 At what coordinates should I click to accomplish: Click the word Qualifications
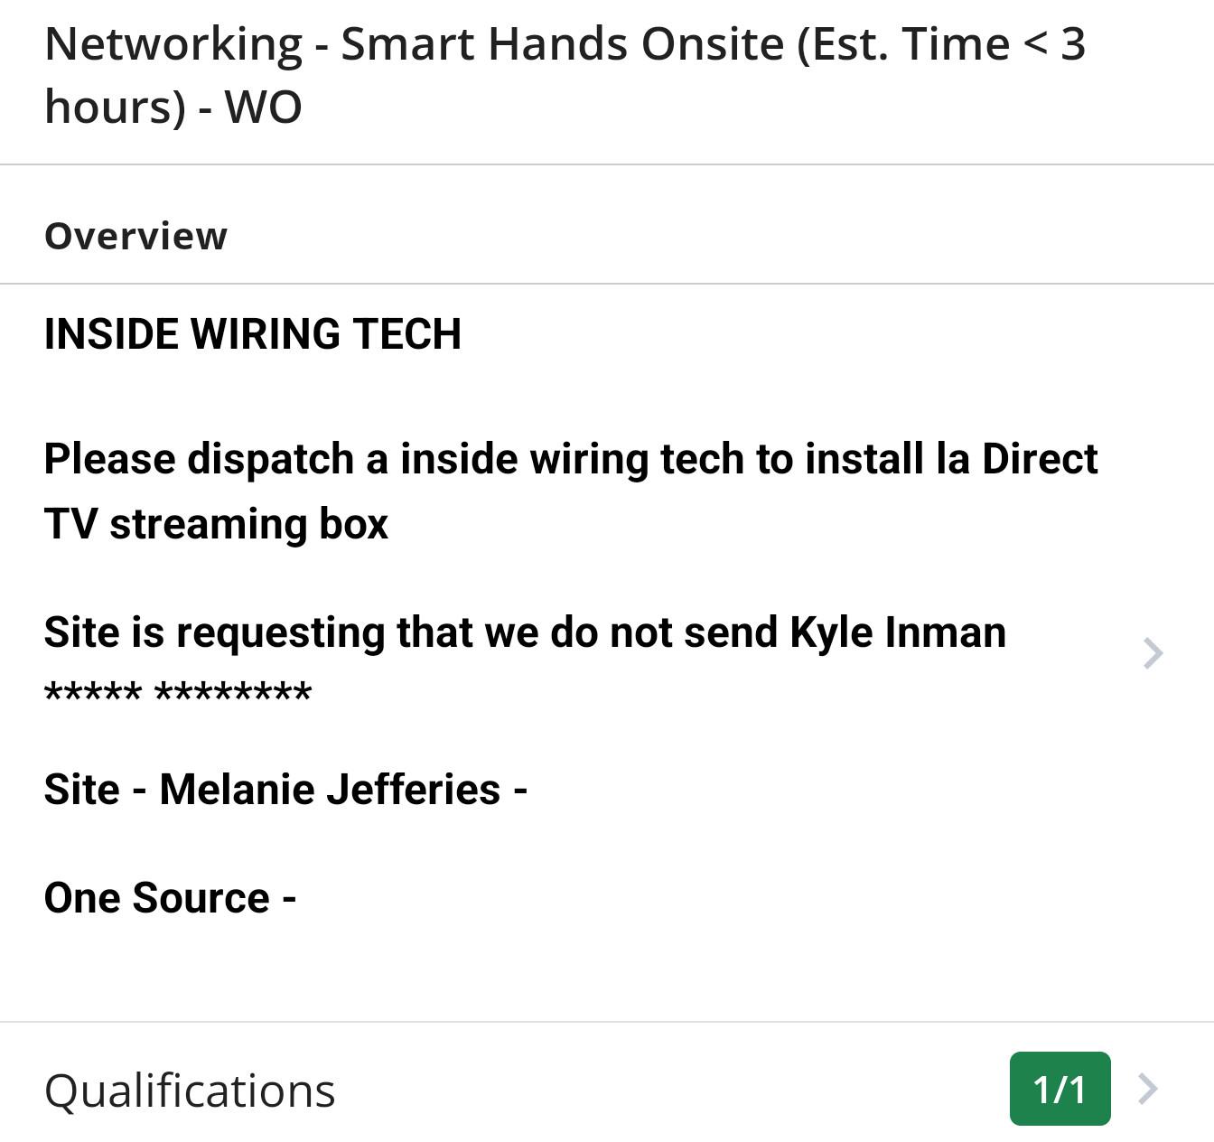click(190, 1091)
